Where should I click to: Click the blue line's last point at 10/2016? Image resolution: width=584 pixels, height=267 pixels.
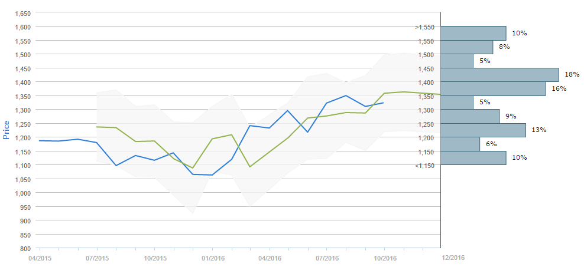pyautogui.click(x=384, y=103)
